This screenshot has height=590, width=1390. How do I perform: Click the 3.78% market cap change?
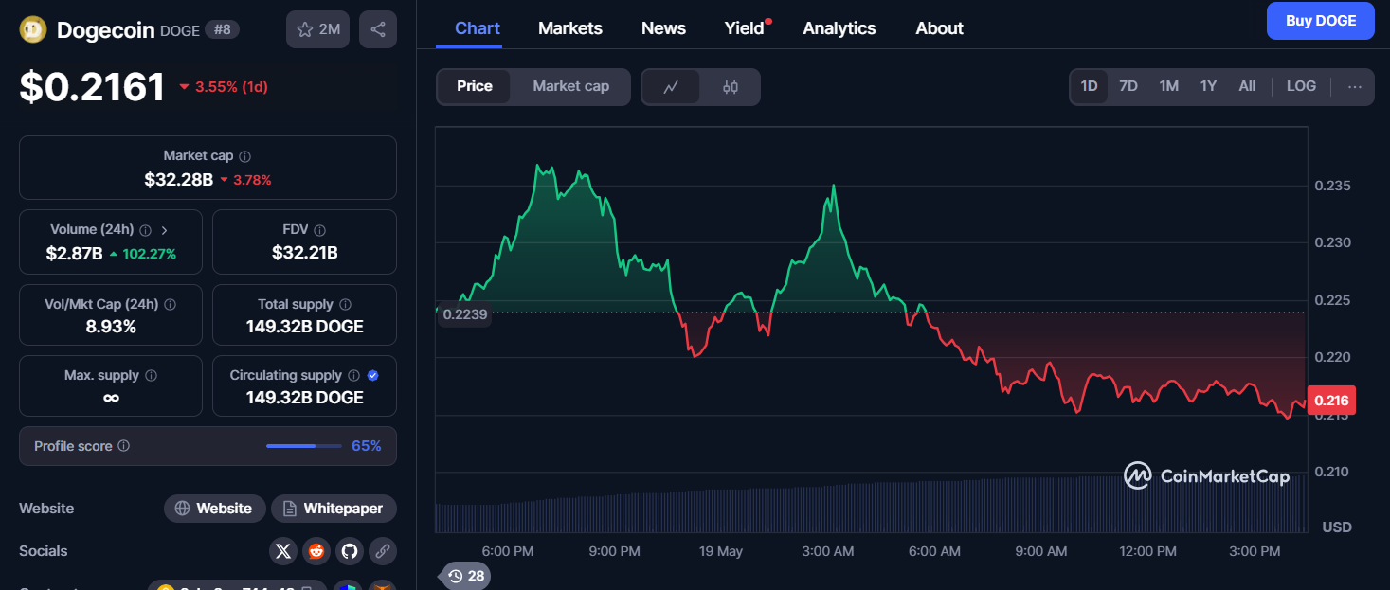click(252, 180)
